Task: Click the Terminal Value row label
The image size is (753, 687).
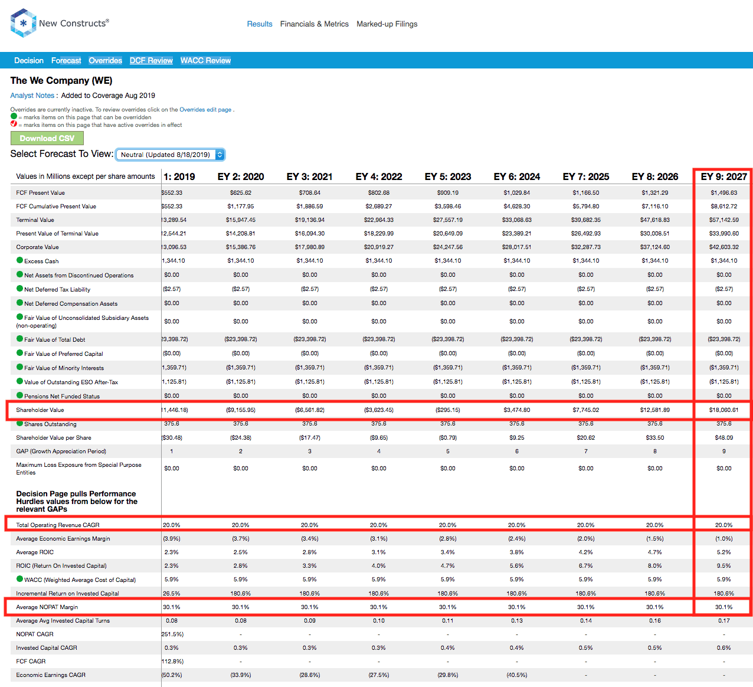Action: [35, 220]
